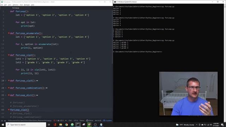Click the fold ellipsis after forLoop_combination():

pyautogui.click(x=47, y=88)
